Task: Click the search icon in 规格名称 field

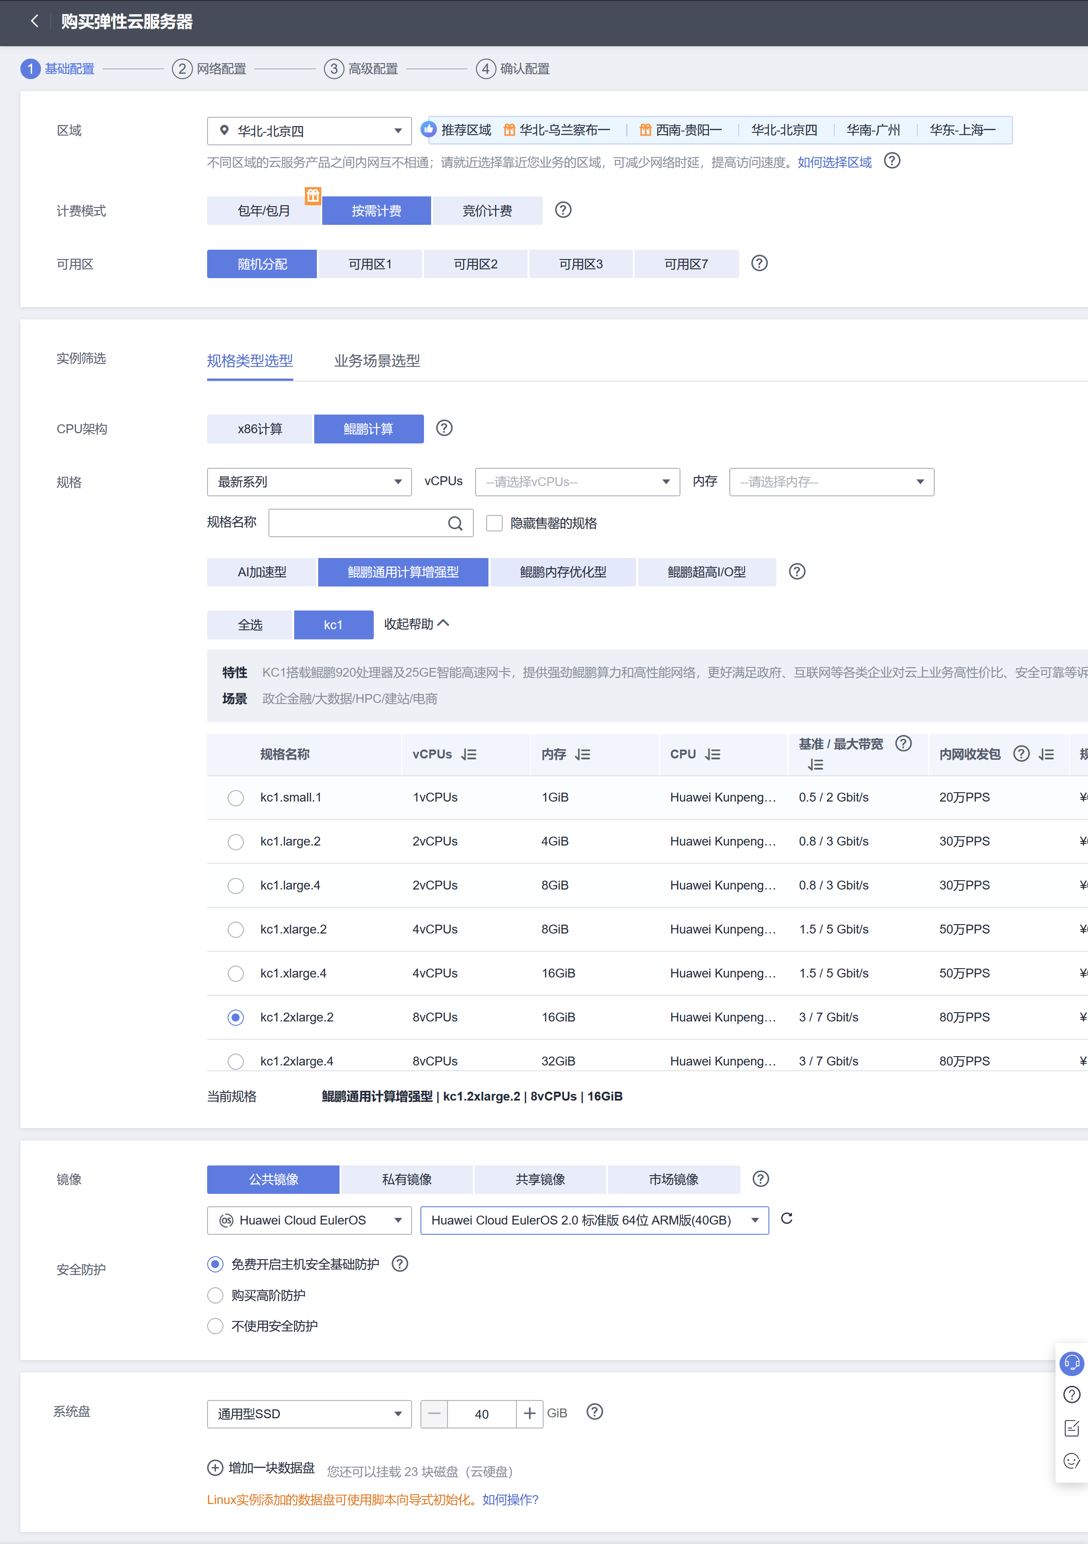Action: [x=455, y=523]
